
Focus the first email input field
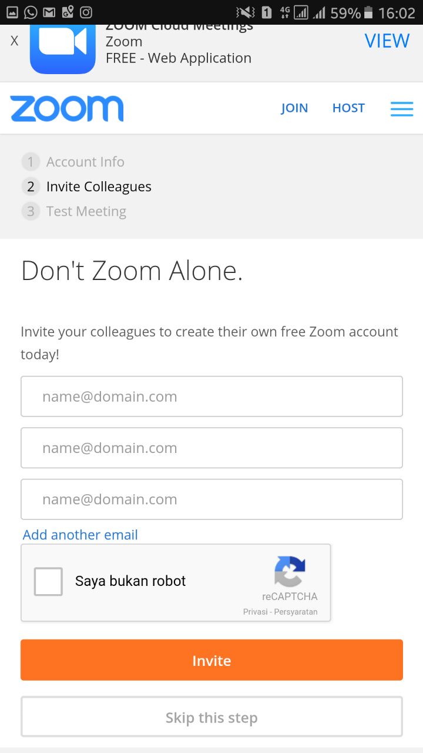[x=211, y=397]
